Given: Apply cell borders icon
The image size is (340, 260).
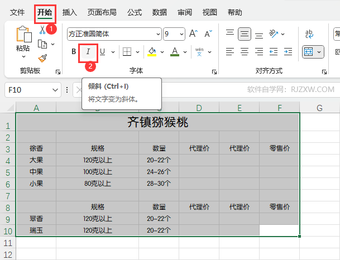Looking at the screenshot, I should click(127, 51).
